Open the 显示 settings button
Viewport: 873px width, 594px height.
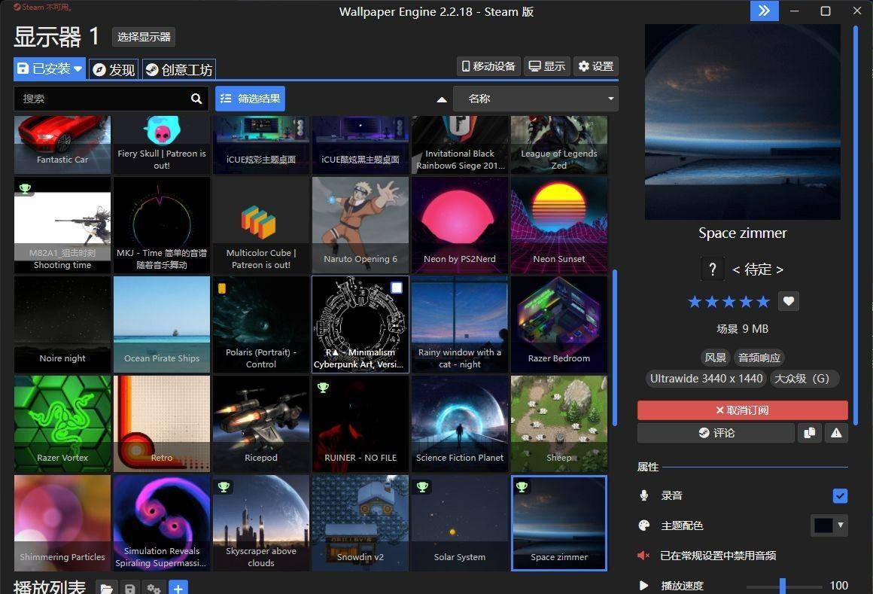(x=546, y=66)
